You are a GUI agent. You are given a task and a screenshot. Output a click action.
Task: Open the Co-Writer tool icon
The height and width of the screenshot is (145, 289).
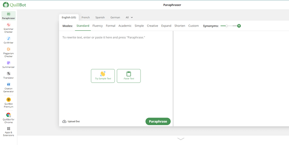tap(8, 38)
